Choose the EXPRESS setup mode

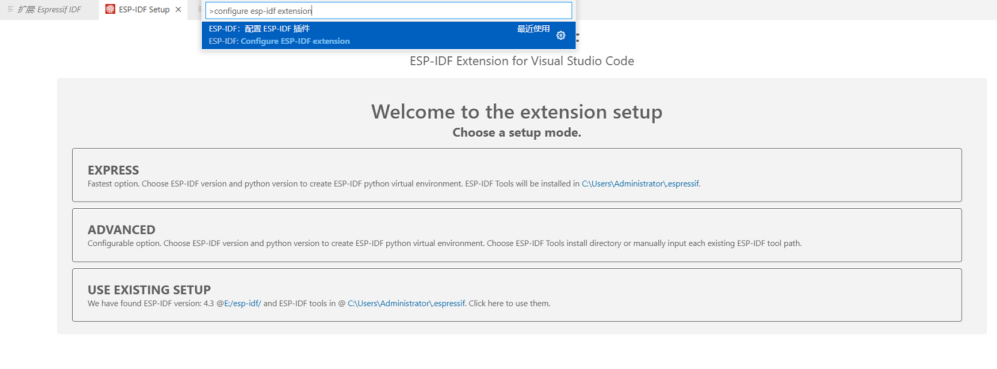pos(517,175)
